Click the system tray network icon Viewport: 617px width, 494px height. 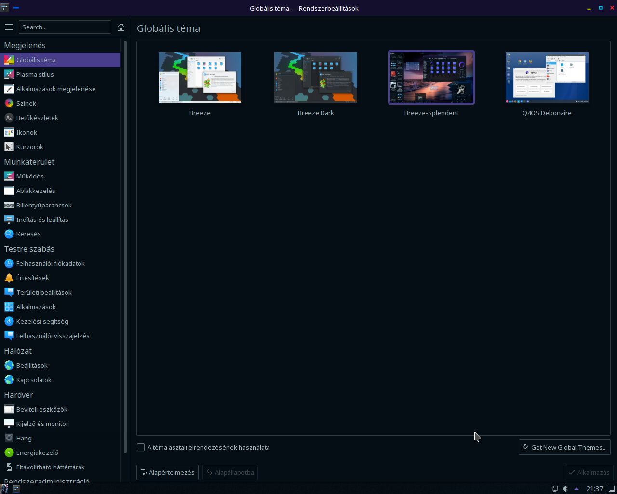coord(555,489)
